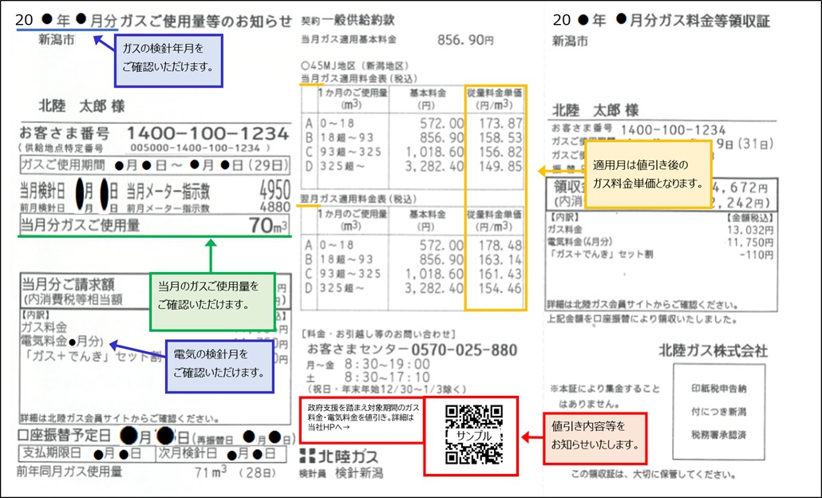Select next-month unit price 178.48
Screen dimensions: 822x498
click(500, 245)
